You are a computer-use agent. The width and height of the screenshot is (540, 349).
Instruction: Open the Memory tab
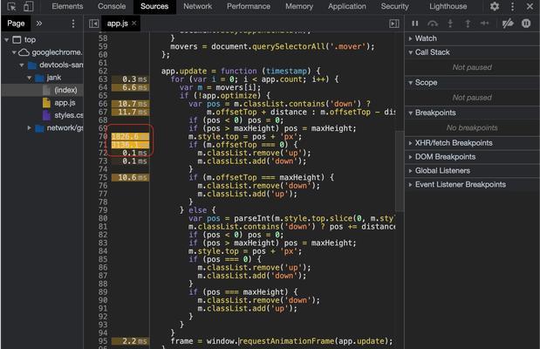[299, 6]
